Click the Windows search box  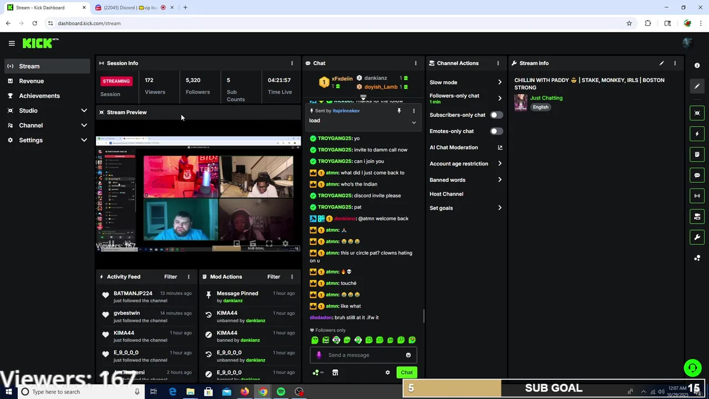click(x=80, y=392)
